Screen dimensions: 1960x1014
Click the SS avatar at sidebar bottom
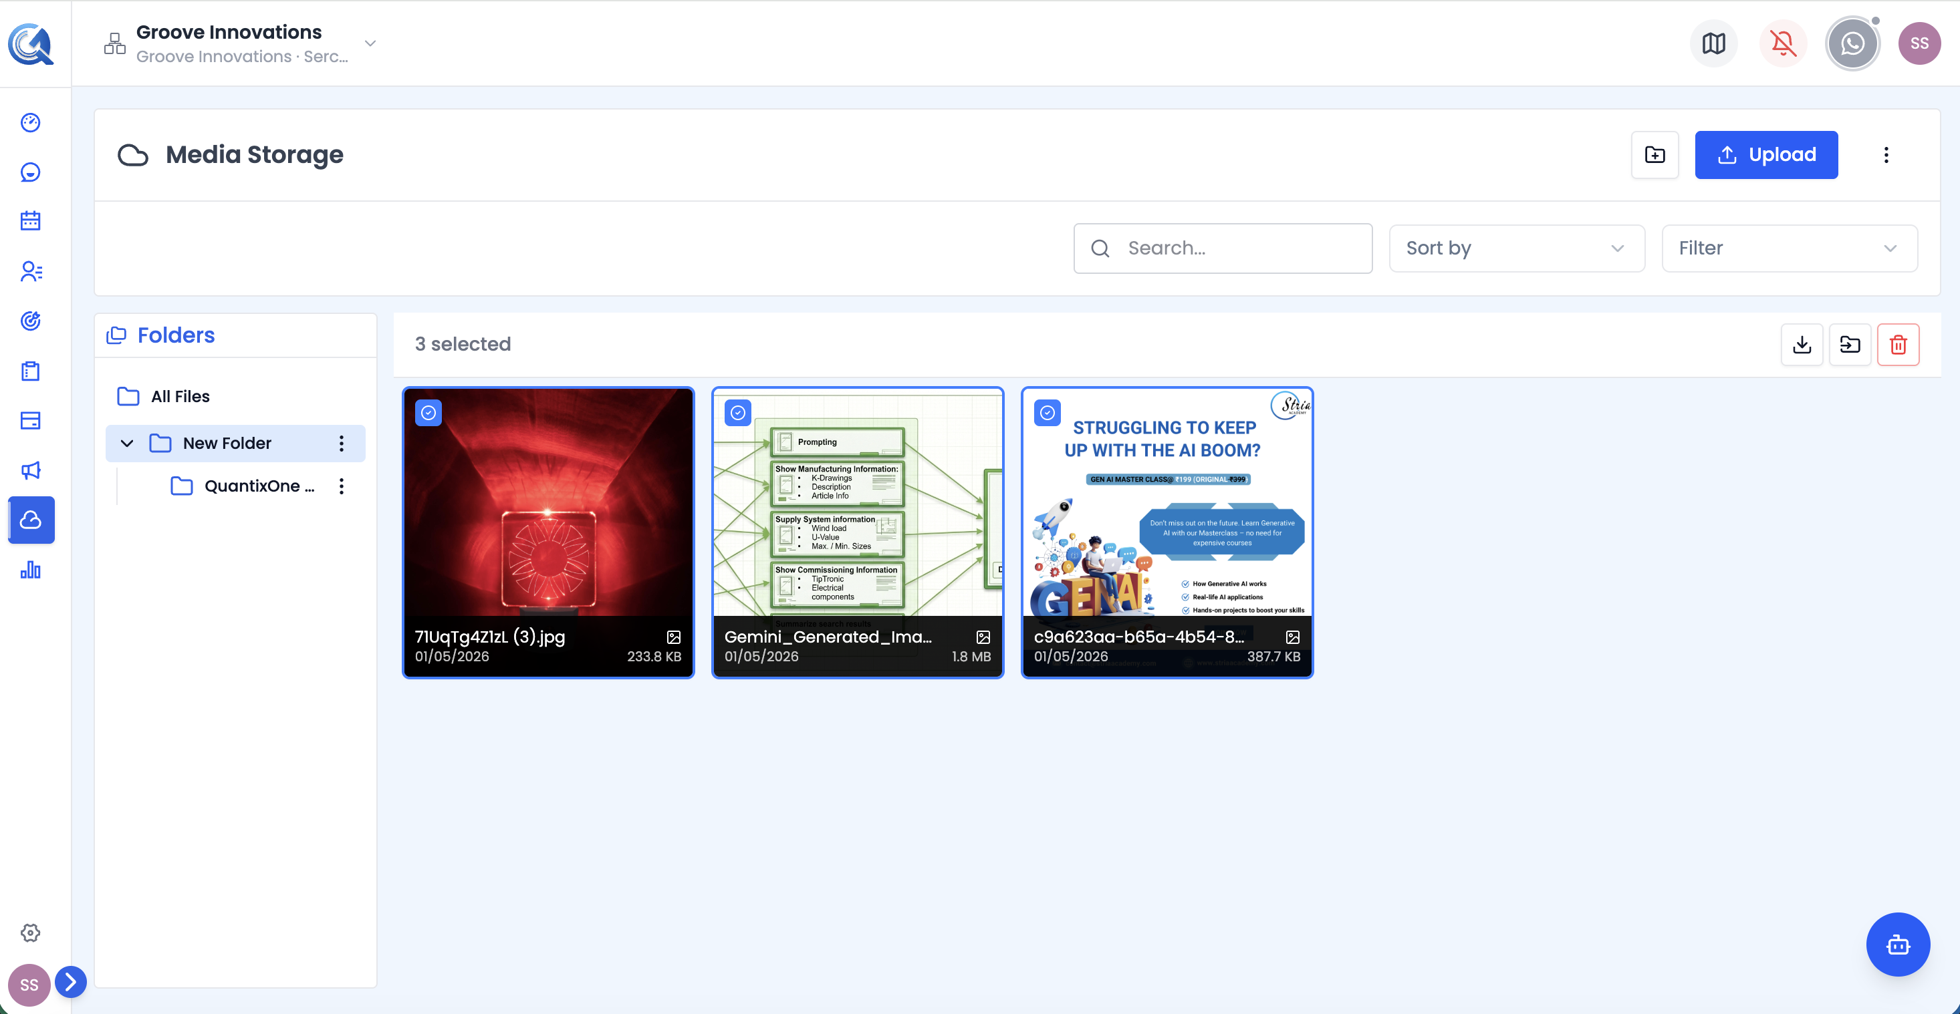[x=29, y=985]
